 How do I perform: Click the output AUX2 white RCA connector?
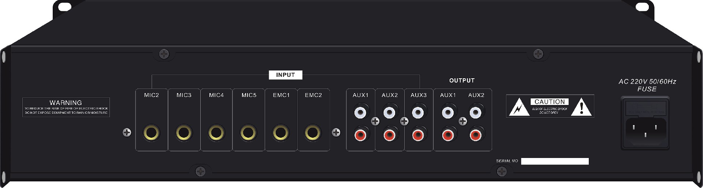click(475, 112)
